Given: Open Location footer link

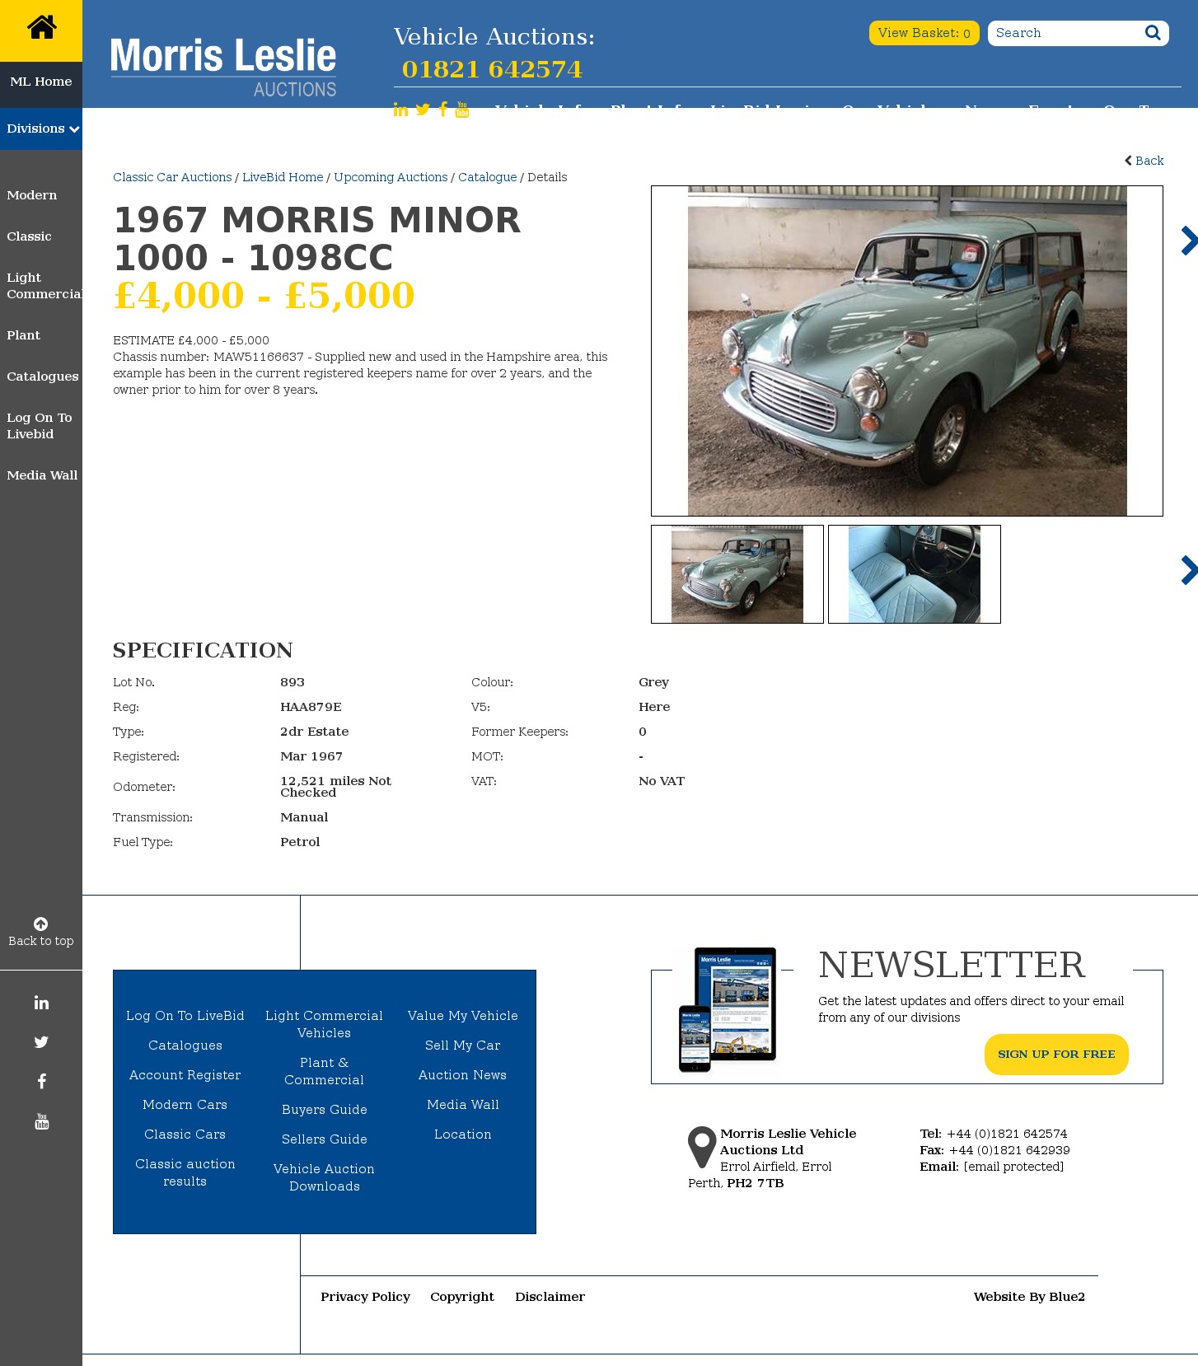Looking at the screenshot, I should pos(463,1134).
